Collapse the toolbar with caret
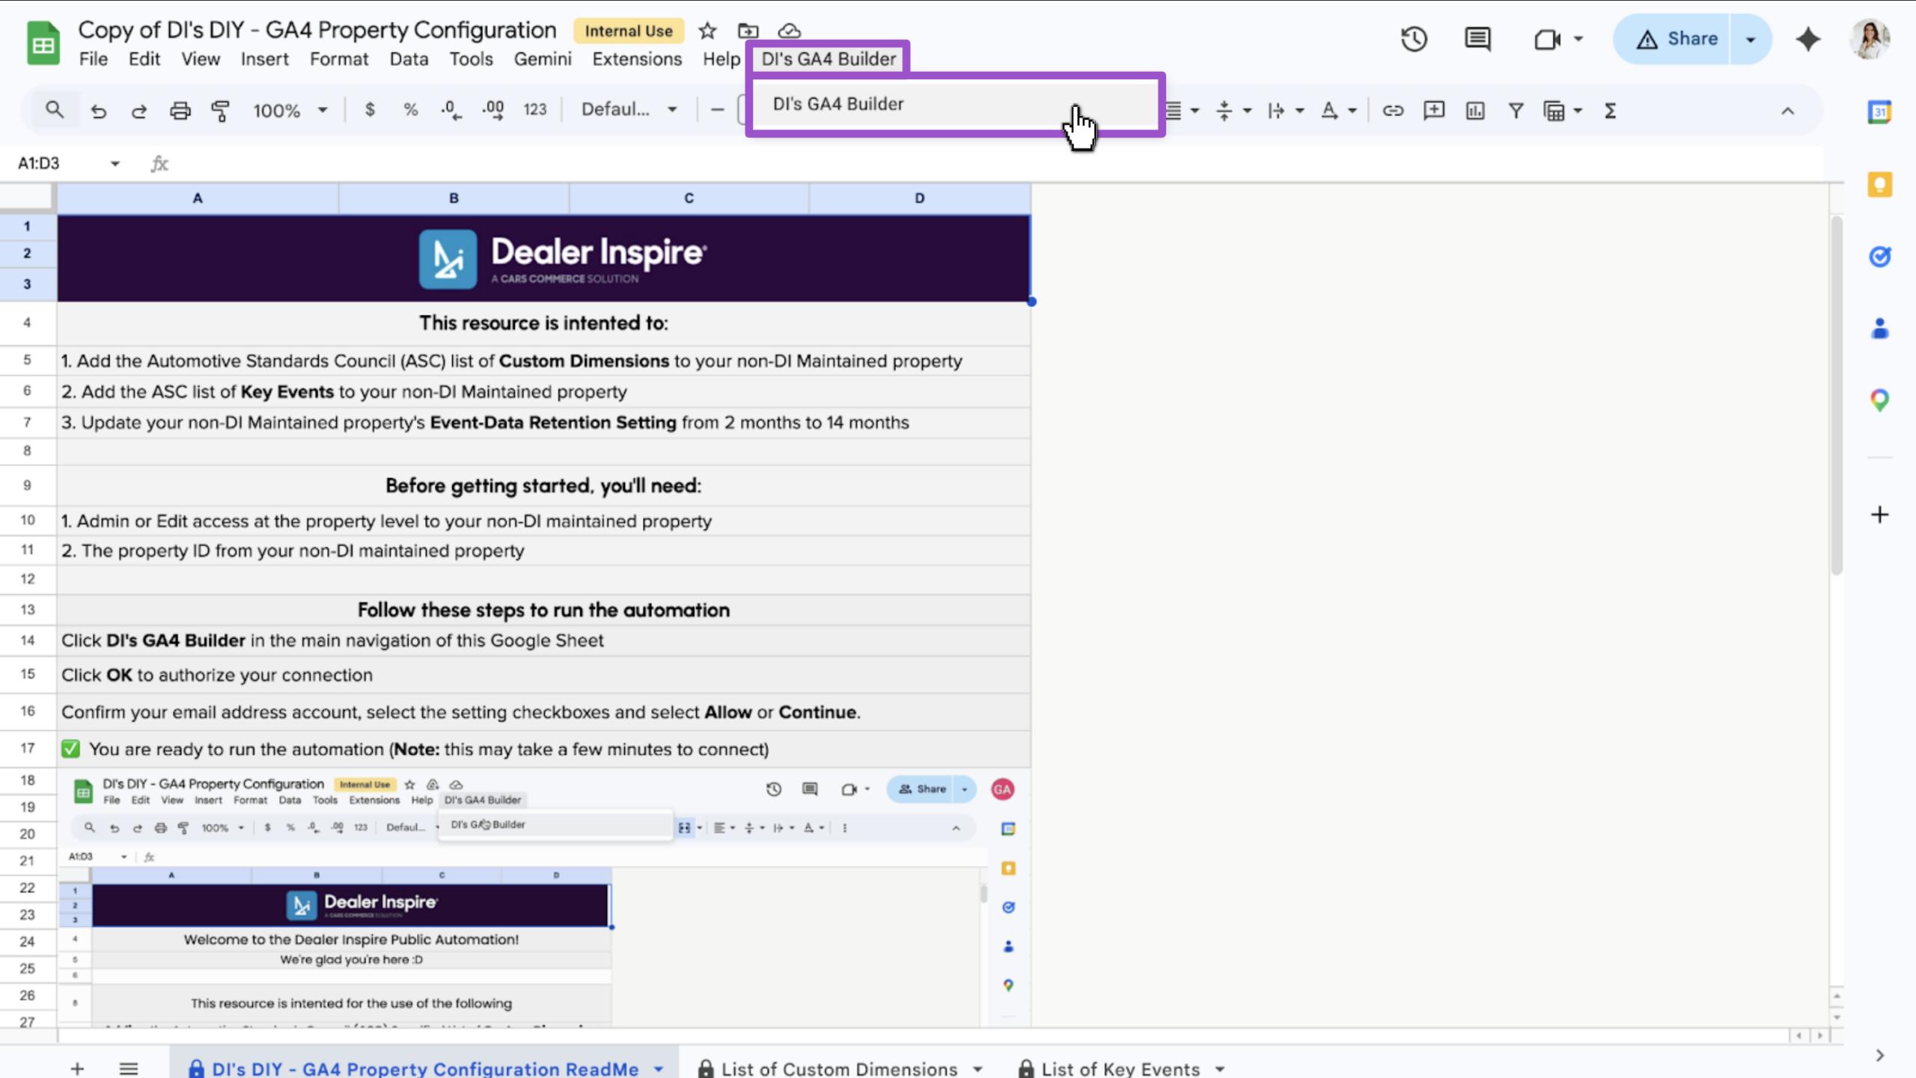This screenshot has height=1078, width=1916. [x=1787, y=111]
